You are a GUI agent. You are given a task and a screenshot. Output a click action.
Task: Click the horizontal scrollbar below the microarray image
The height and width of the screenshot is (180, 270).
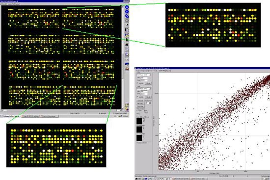pyautogui.click(x=61, y=110)
